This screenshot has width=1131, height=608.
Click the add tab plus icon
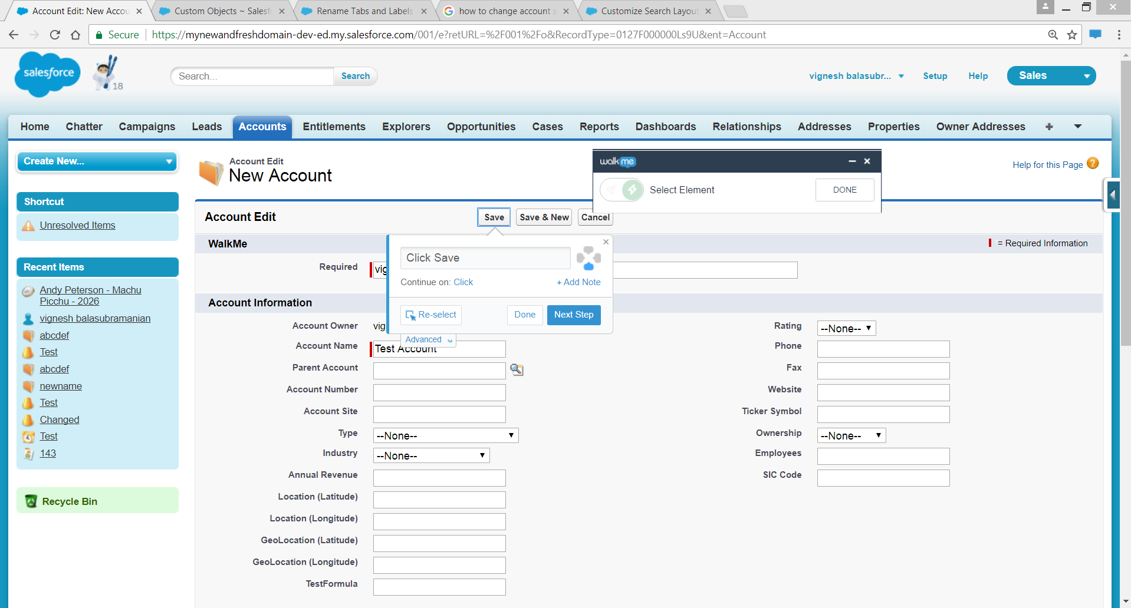1049,127
